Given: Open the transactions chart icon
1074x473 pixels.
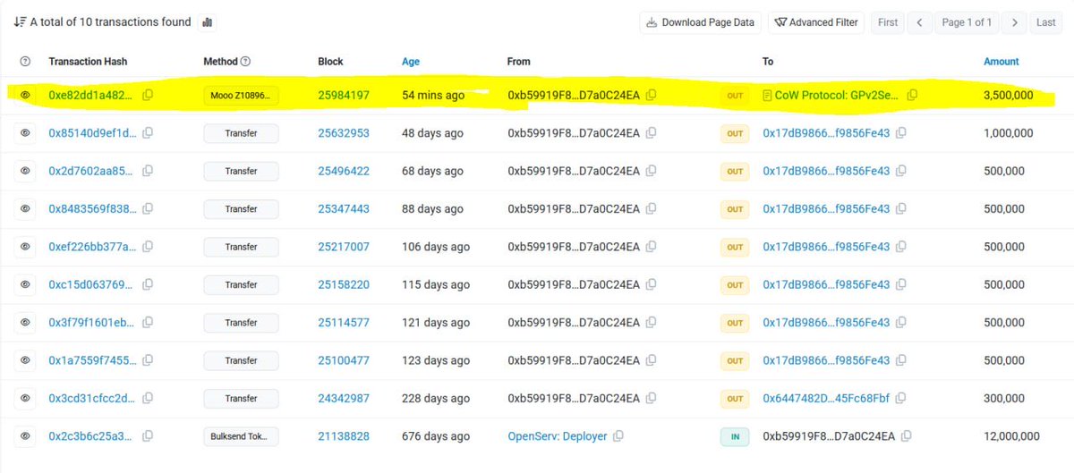Looking at the screenshot, I should point(207,22).
